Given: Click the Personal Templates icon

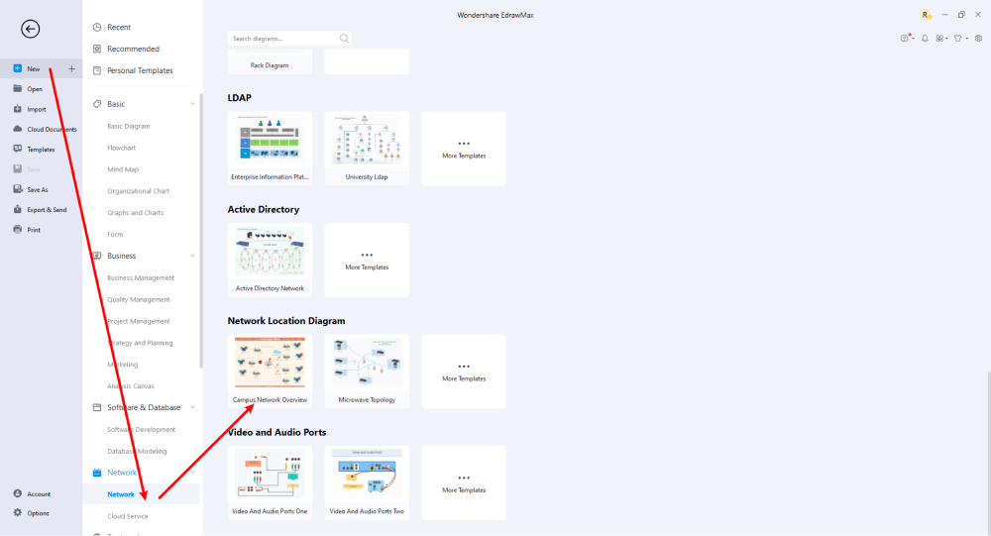Looking at the screenshot, I should point(97,70).
